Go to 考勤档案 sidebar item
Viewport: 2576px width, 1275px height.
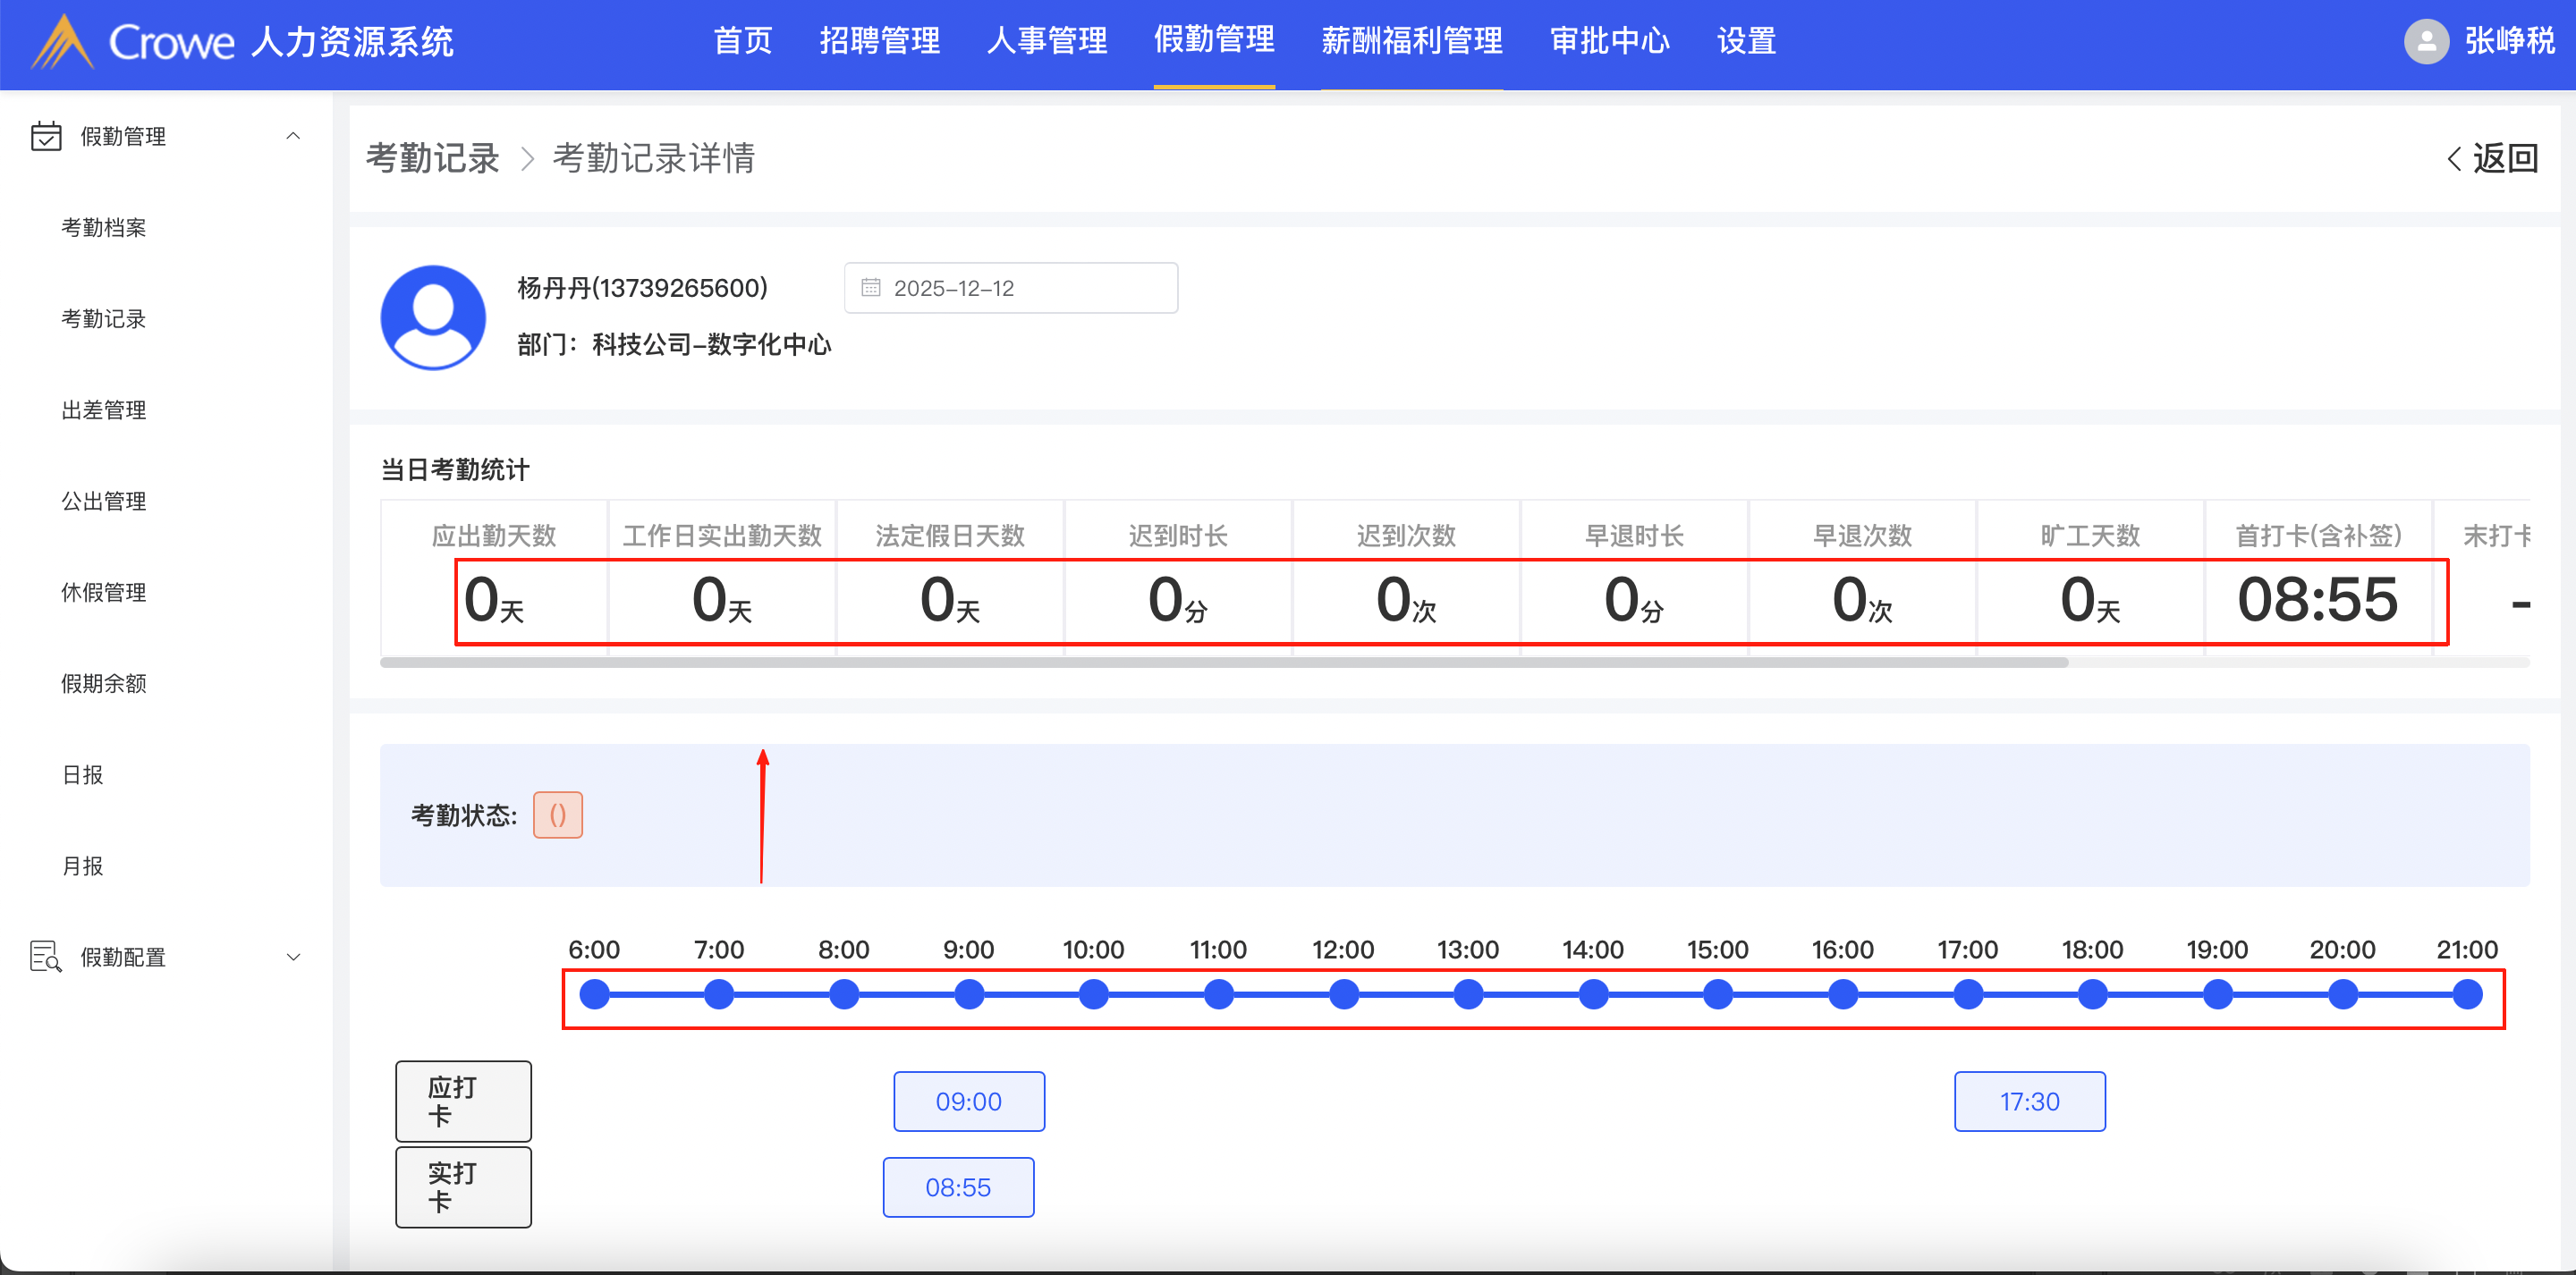pyautogui.click(x=104, y=227)
